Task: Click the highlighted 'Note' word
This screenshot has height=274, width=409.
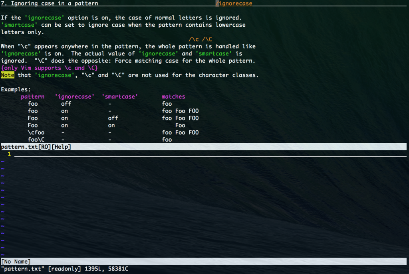Action: pyautogui.click(x=7, y=75)
